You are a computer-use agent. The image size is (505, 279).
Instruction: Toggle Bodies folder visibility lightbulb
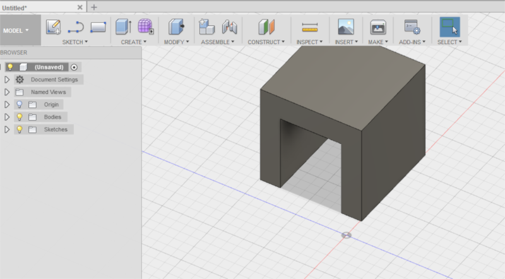click(20, 117)
